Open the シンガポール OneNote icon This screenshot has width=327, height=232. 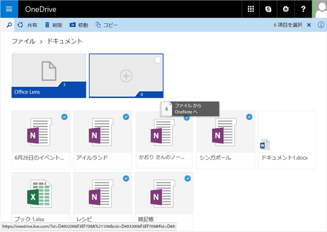[x=224, y=132]
